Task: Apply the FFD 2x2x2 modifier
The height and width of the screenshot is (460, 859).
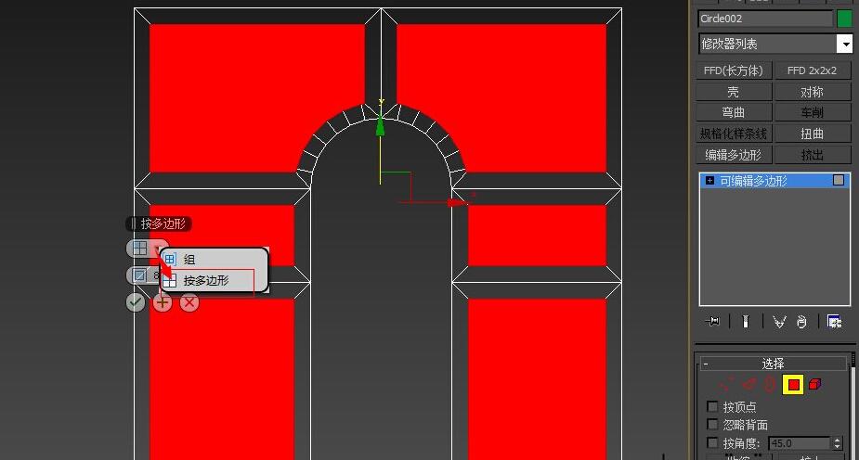Action: click(x=812, y=70)
